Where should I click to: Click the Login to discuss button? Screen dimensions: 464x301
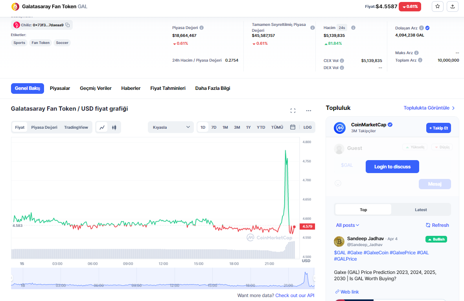pyautogui.click(x=392, y=167)
